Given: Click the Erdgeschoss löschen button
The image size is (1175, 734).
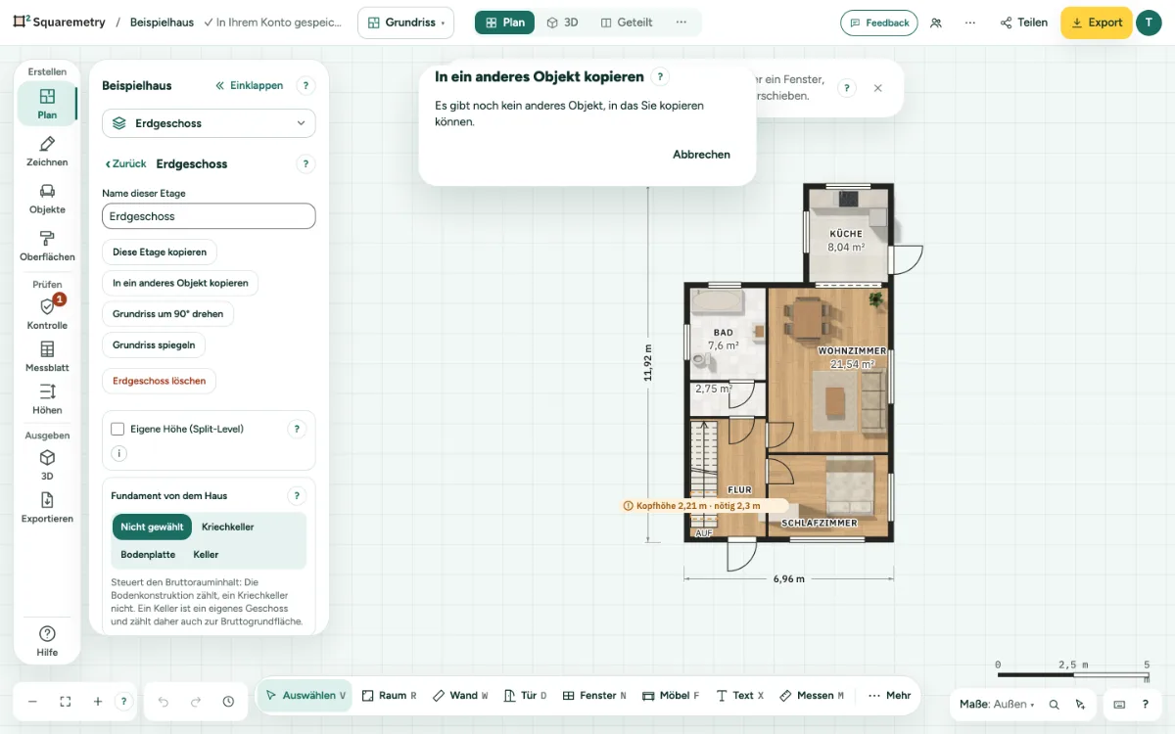Looking at the screenshot, I should [x=159, y=381].
